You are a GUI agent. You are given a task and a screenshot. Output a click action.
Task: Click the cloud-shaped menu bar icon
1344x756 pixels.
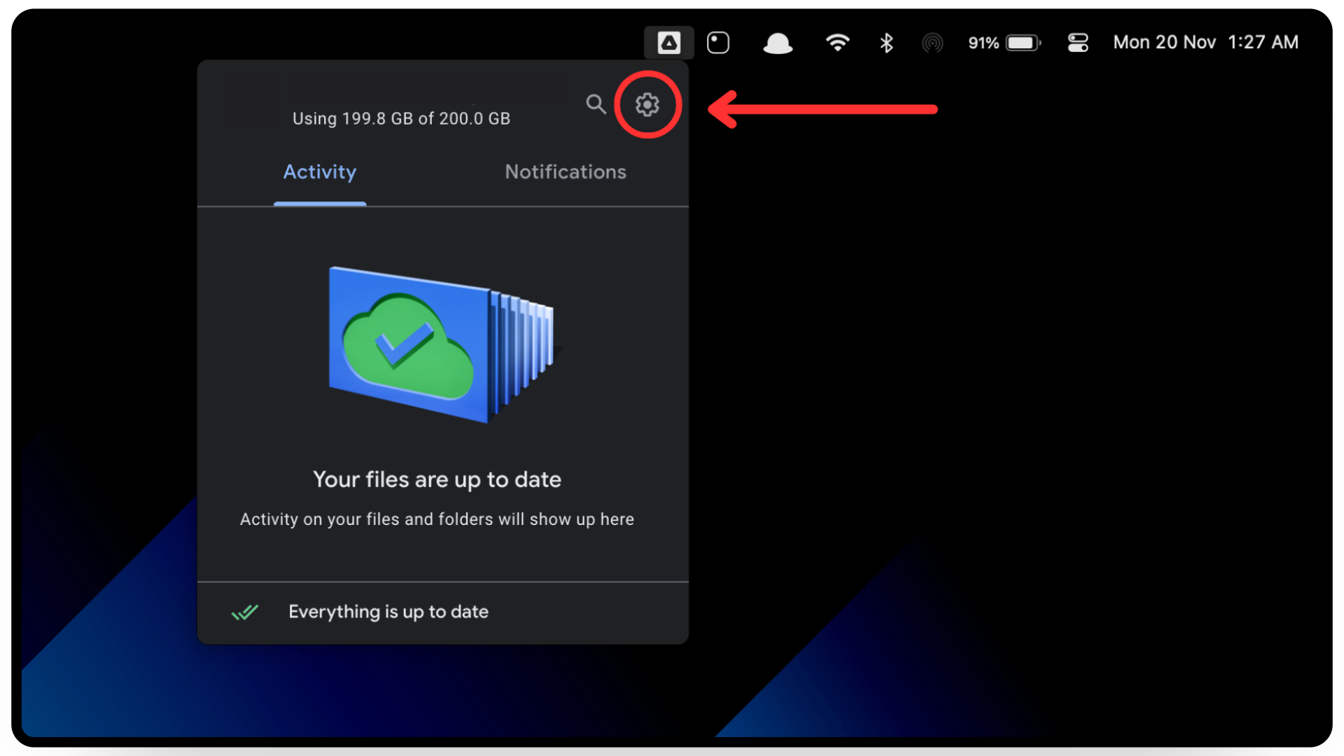[777, 43]
